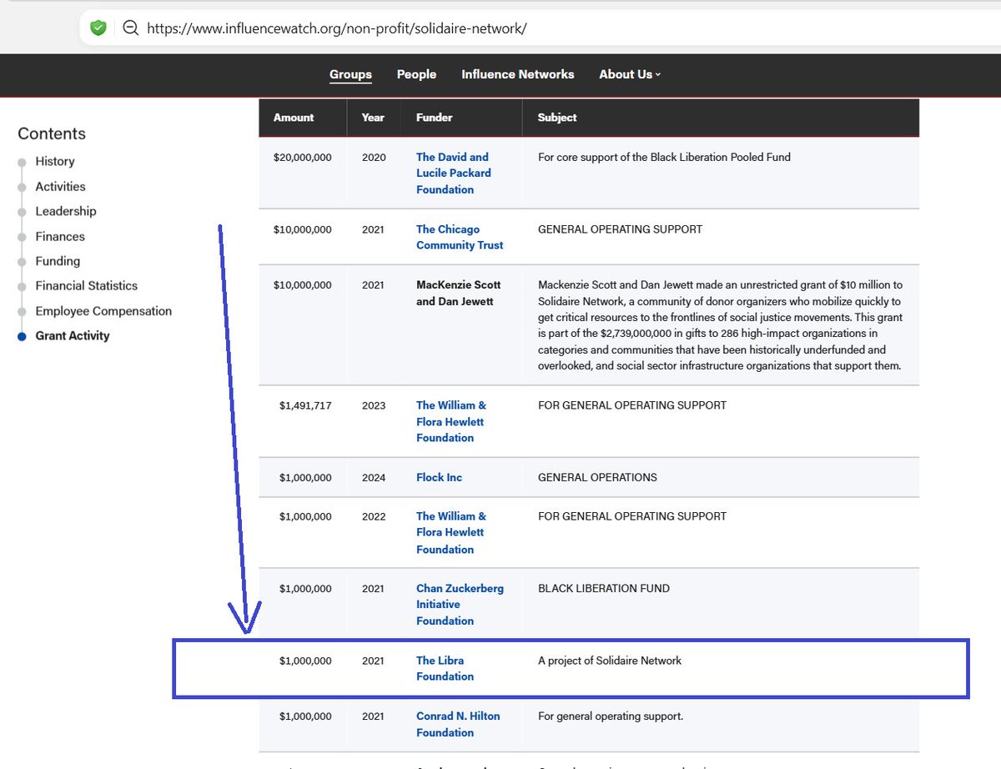Jump to History in Contents sidebar
The width and height of the screenshot is (1001, 769).
[x=55, y=161]
